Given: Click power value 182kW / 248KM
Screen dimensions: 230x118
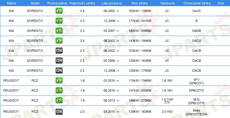Looking at the screenshot, I should pyautogui.click(x=140, y=31).
